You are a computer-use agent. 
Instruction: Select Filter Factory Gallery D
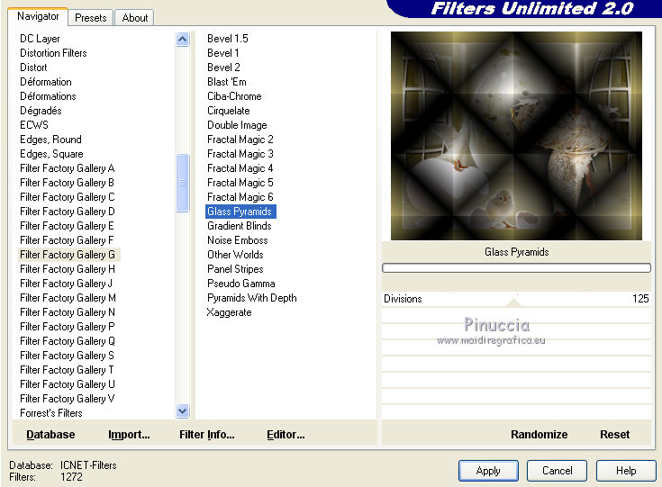click(68, 211)
